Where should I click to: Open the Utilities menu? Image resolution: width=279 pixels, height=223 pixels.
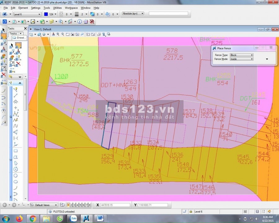coord(57,8)
